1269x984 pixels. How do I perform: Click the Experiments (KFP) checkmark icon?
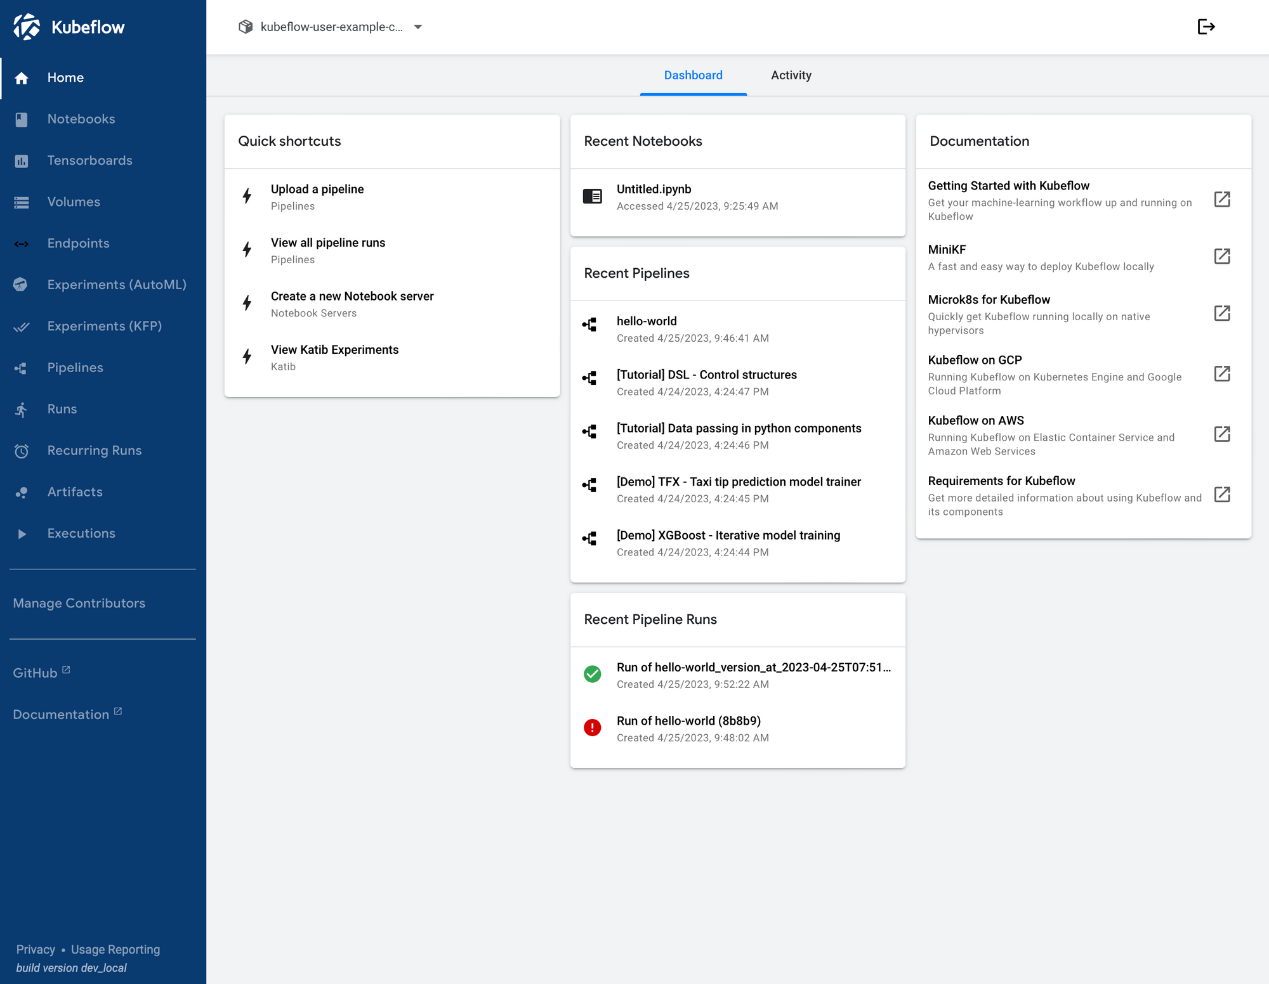[x=22, y=327]
